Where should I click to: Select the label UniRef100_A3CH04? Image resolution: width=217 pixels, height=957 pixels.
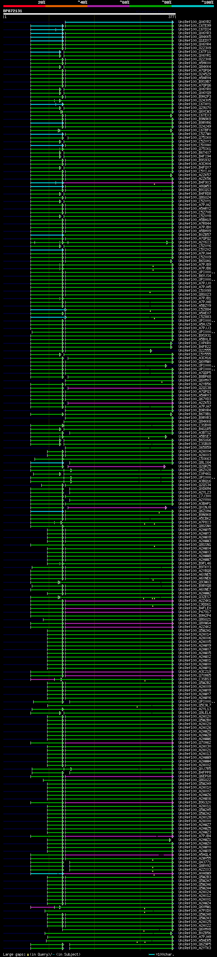pos(194,164)
